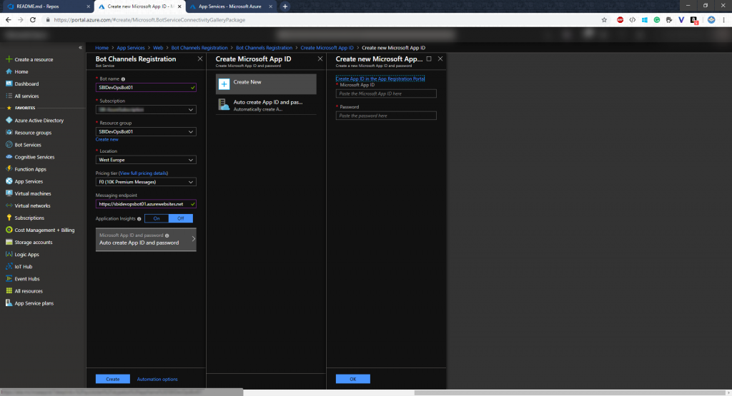Open Cognitive Services icon

tap(9, 156)
